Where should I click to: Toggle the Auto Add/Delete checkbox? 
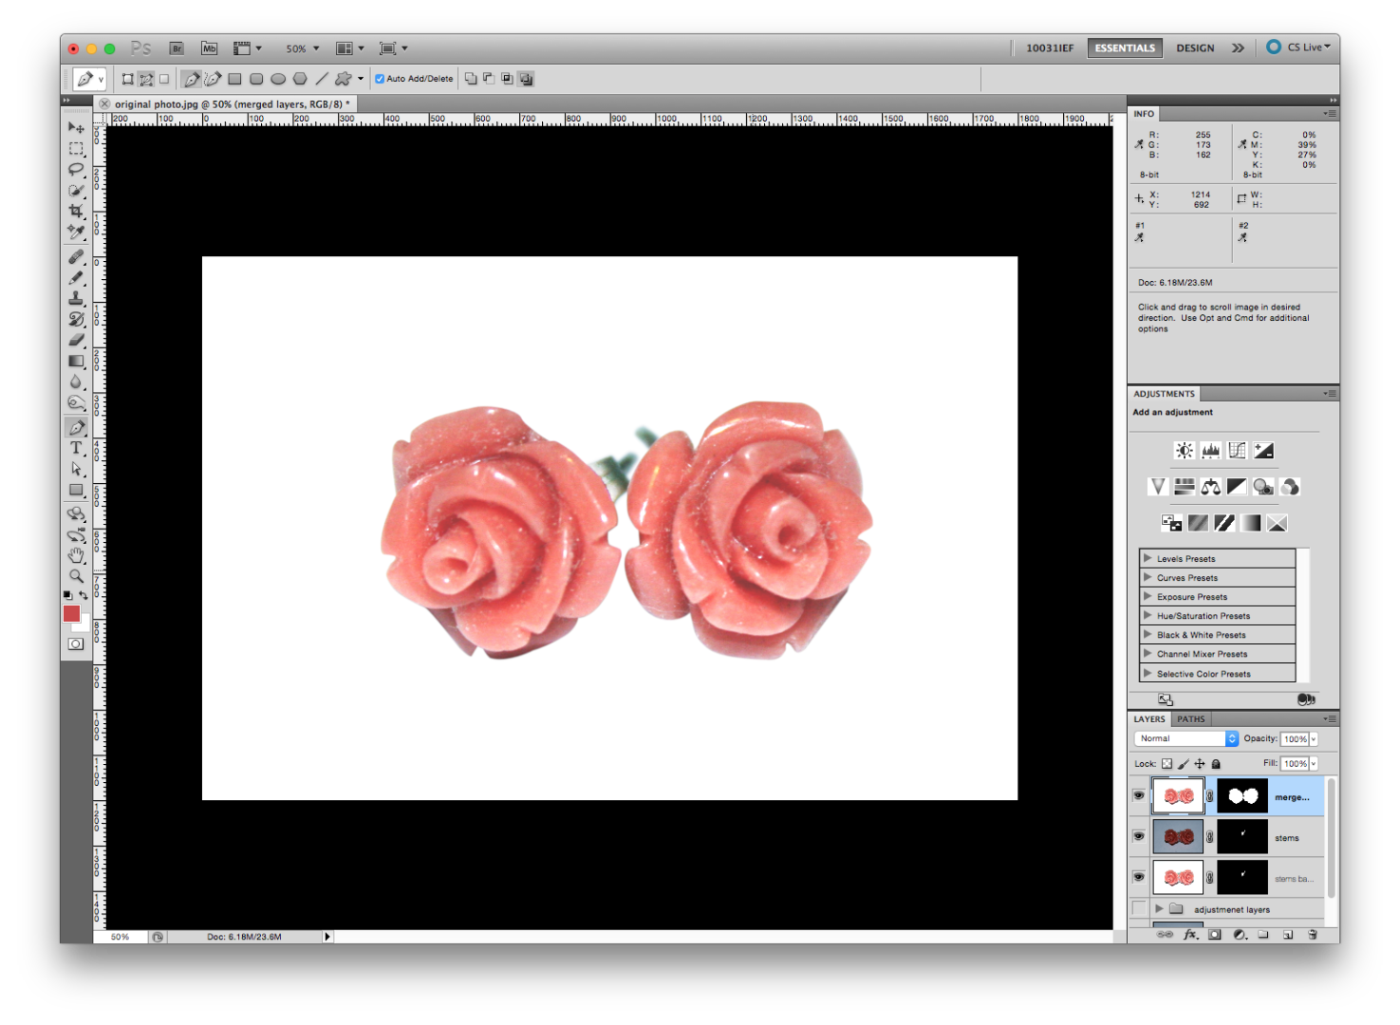pyautogui.click(x=378, y=78)
